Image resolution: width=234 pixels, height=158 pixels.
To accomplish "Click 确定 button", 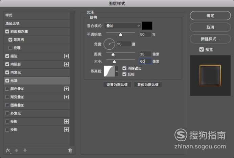I will point(210,16).
